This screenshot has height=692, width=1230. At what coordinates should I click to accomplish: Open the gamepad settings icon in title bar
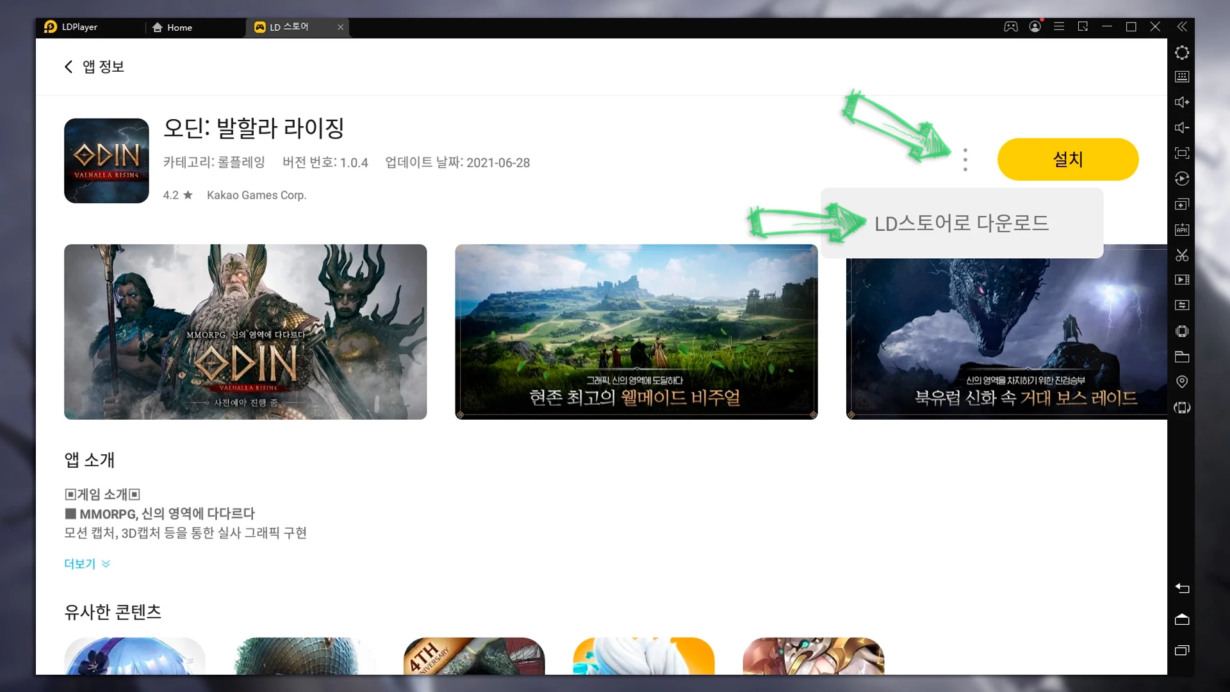tap(1010, 26)
